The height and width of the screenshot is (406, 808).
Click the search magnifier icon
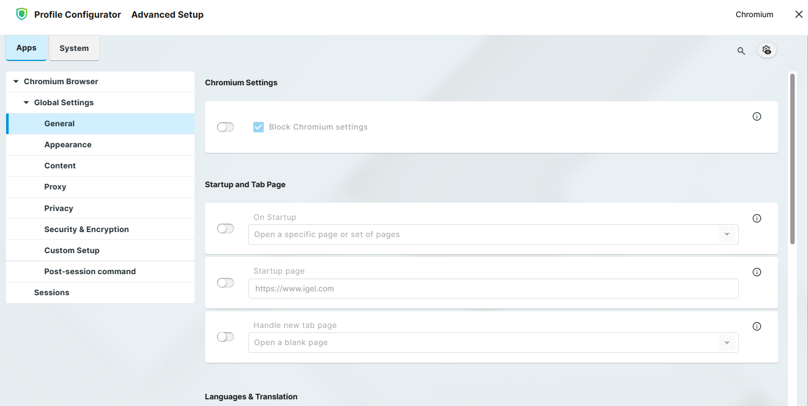coord(741,51)
